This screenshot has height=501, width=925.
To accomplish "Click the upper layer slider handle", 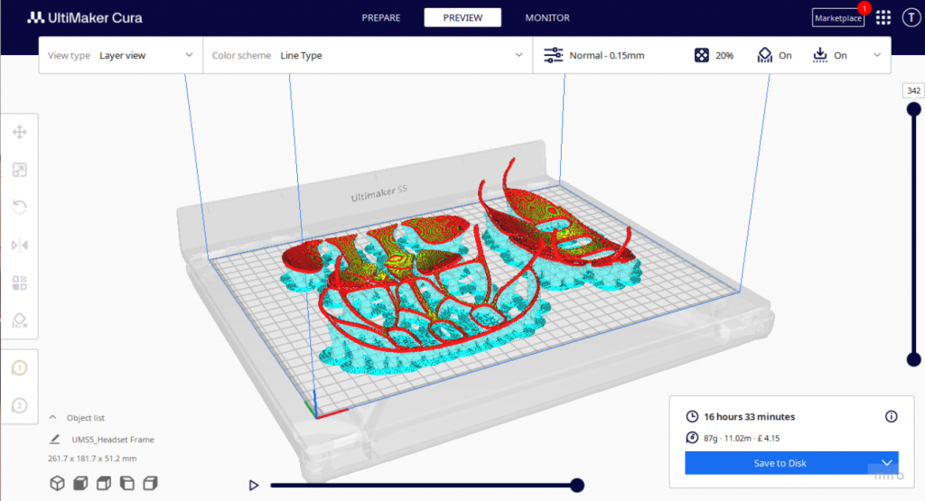I will pyautogui.click(x=914, y=109).
